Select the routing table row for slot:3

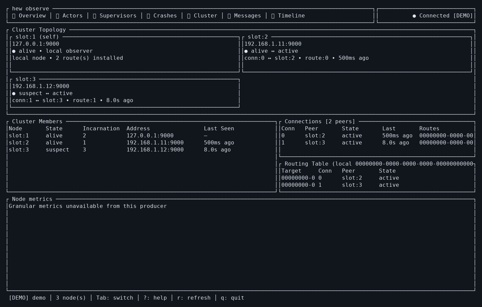tap(377, 185)
